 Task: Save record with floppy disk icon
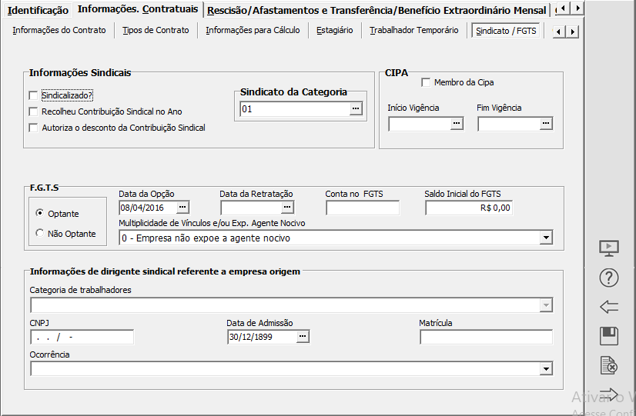tap(609, 336)
